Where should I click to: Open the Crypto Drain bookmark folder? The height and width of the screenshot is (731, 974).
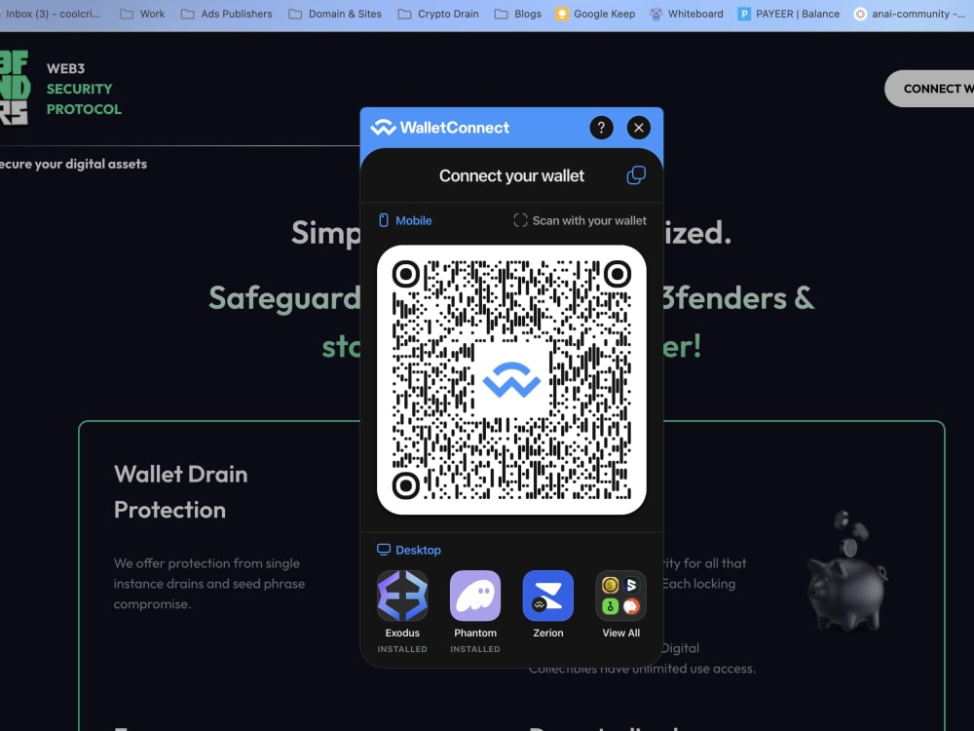point(438,14)
